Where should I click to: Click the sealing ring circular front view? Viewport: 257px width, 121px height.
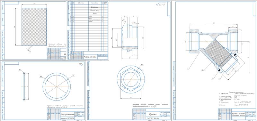(x=57, y=86)
